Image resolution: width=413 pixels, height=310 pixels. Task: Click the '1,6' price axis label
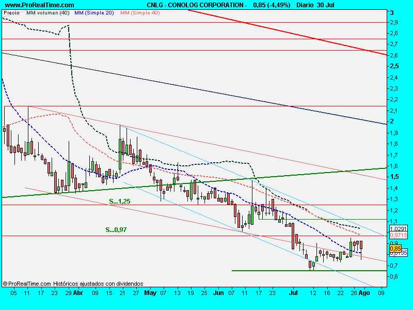[394, 166]
